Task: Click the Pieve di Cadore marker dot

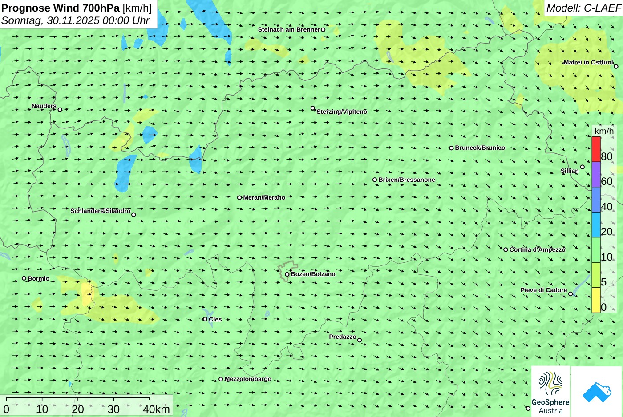Action: pyautogui.click(x=570, y=294)
